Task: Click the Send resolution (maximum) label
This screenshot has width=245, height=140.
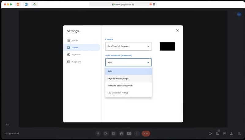Action: [119, 55]
